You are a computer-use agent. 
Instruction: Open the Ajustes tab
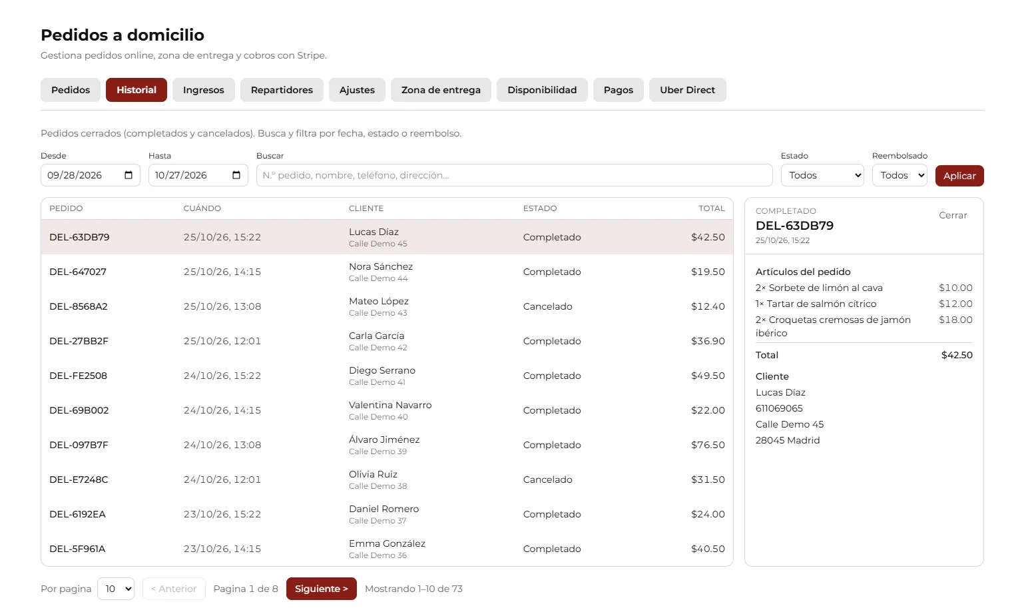coord(357,90)
